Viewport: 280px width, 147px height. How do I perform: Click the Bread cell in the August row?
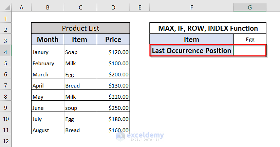point(80,130)
